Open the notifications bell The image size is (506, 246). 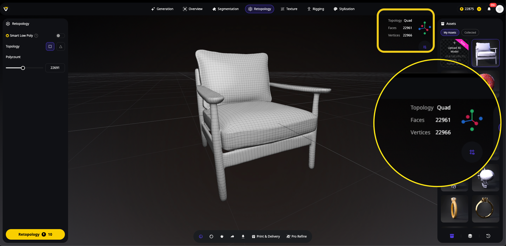click(489, 9)
